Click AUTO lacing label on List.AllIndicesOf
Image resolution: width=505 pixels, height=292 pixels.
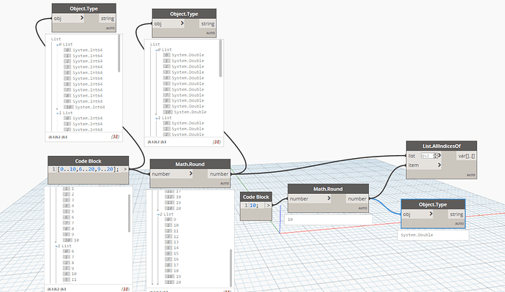[471, 175]
